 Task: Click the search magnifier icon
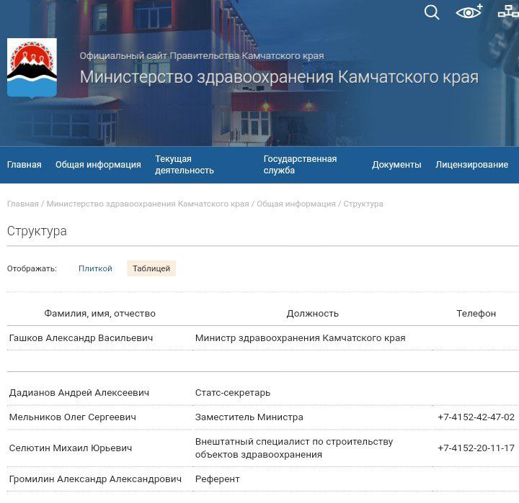click(x=432, y=12)
